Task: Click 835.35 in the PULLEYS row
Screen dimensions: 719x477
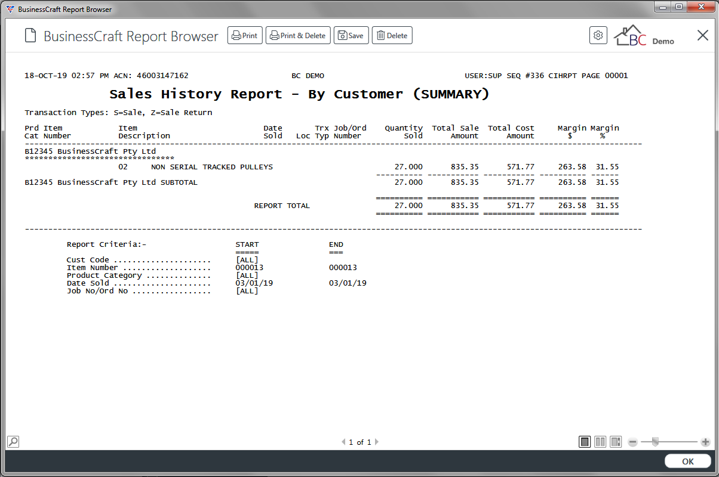Action: click(465, 167)
